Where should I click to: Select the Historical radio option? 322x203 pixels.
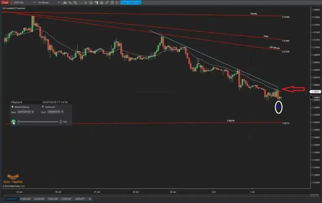click(43, 107)
